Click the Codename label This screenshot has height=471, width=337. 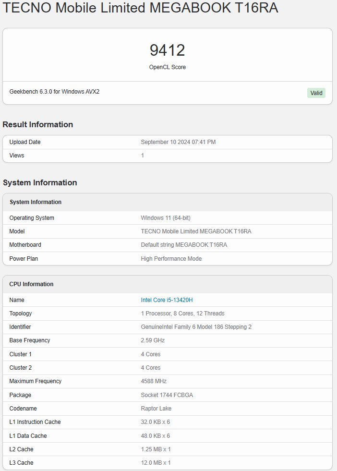[x=23, y=408]
